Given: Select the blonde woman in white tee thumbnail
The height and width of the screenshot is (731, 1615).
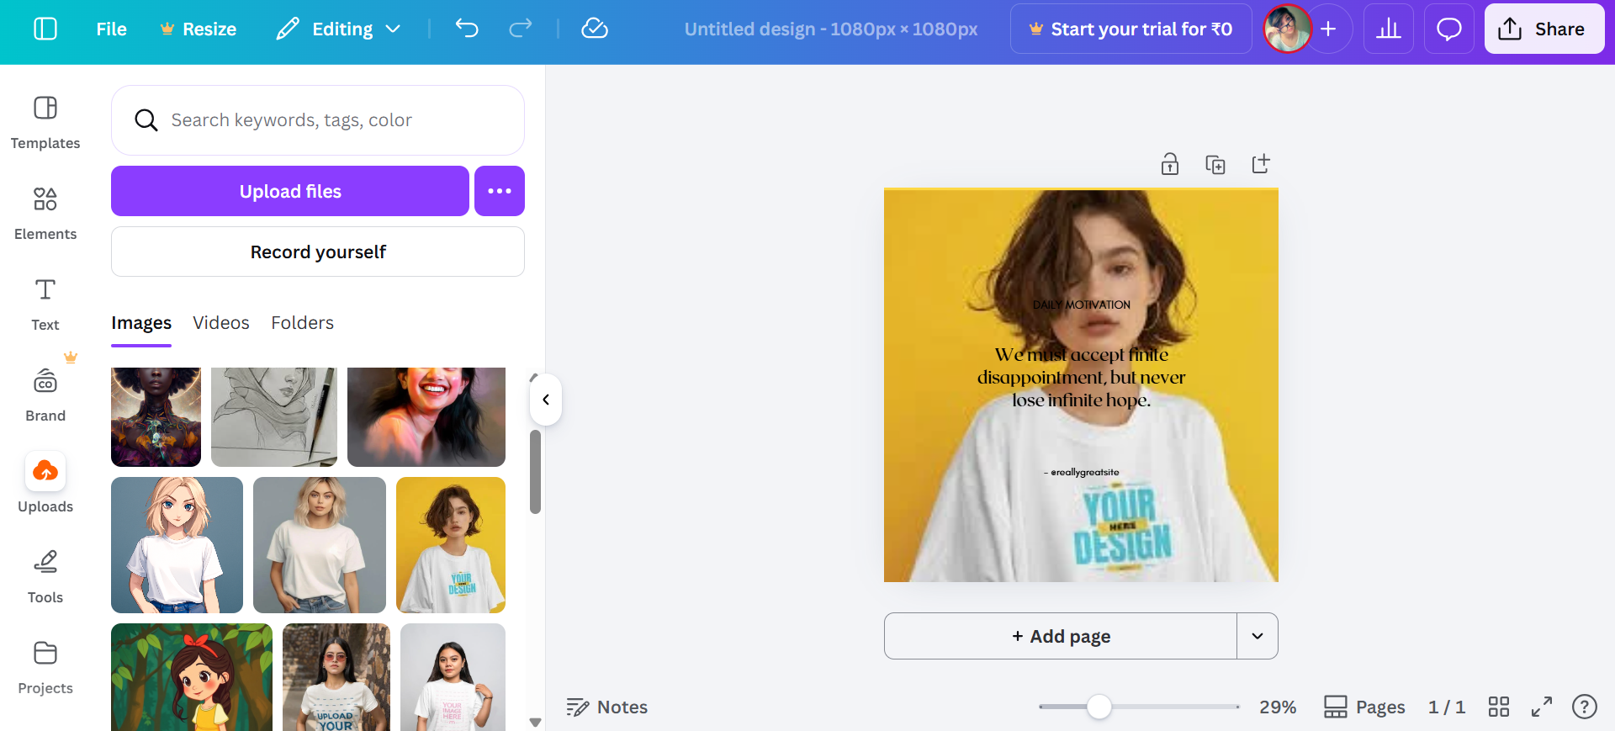Looking at the screenshot, I should (x=320, y=545).
